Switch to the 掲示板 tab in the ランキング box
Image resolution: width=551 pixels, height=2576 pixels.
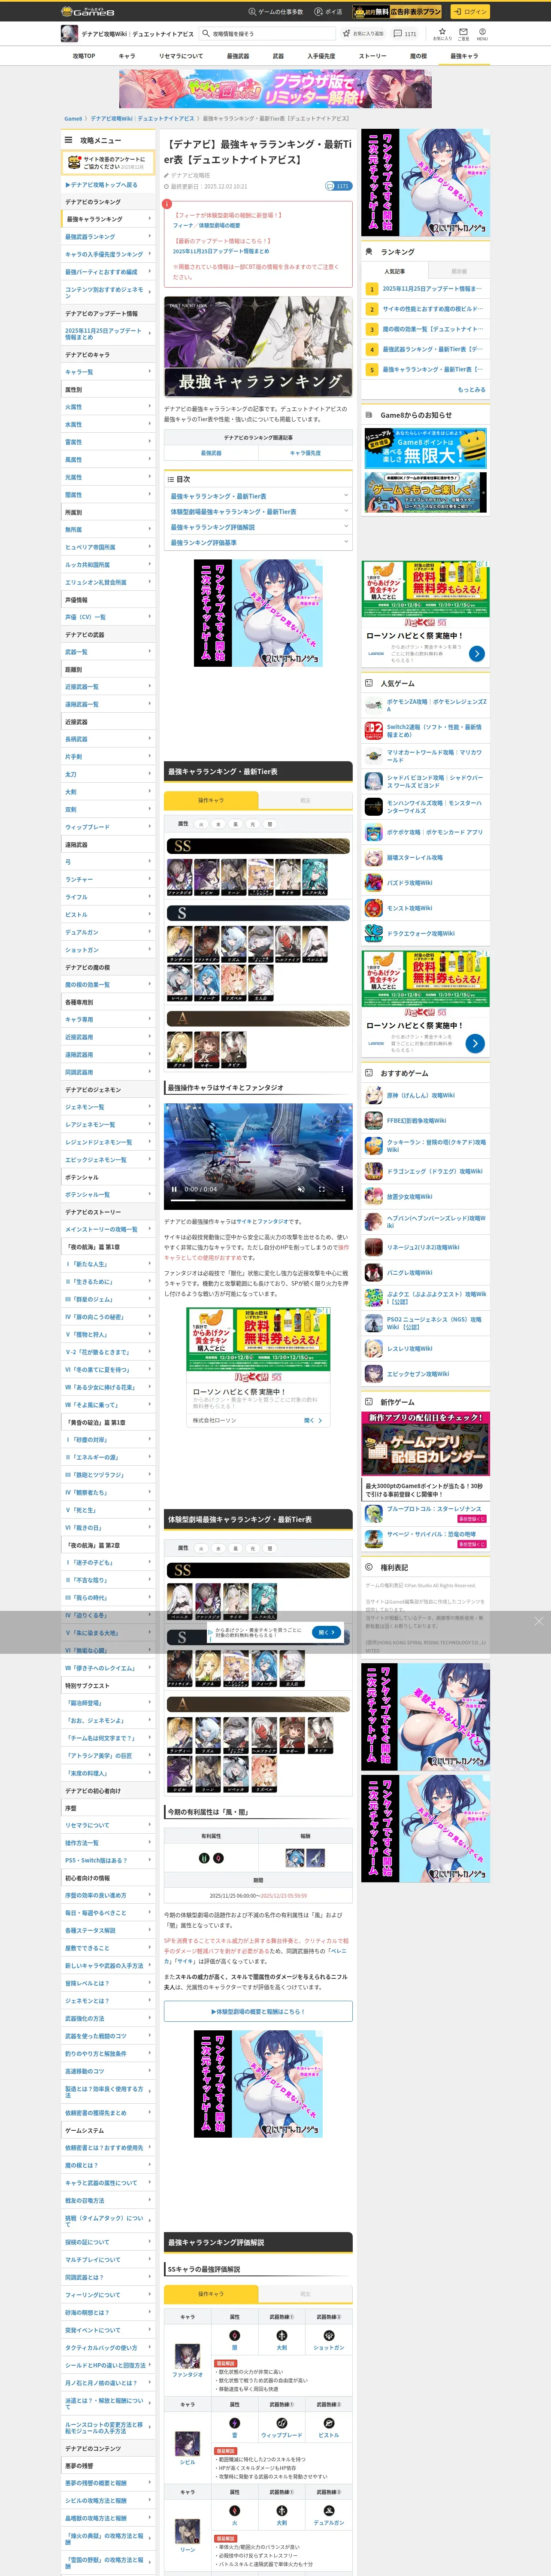(459, 271)
